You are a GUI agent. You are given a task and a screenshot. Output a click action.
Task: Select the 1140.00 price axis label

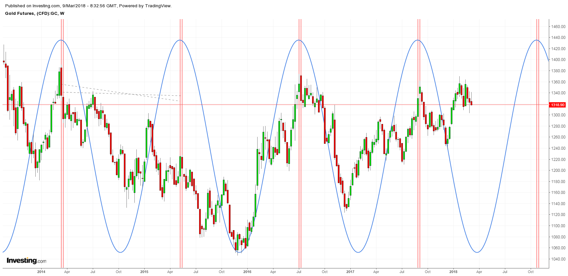point(558,204)
